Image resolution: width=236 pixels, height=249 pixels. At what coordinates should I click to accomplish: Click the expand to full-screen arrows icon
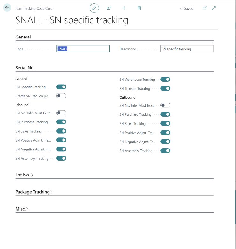(214, 8)
